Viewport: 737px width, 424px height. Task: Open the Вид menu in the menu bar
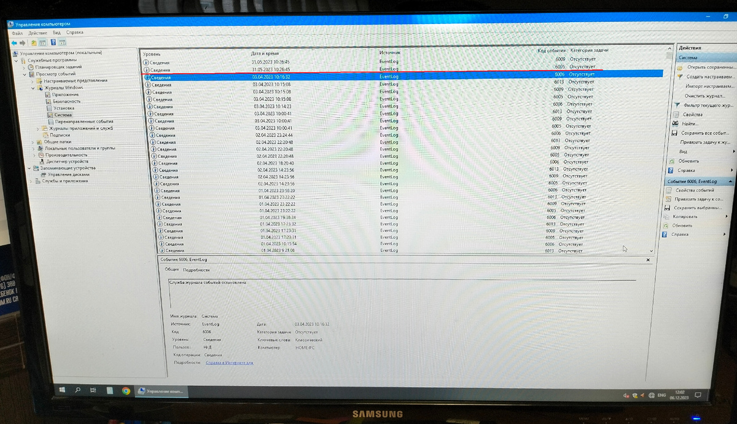[x=57, y=32]
